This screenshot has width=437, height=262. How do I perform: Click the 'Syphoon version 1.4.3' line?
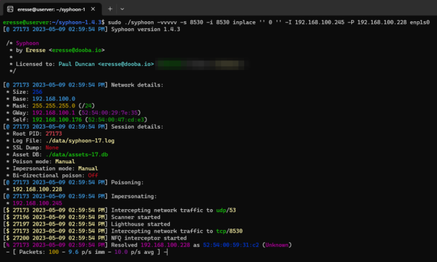pos(146,29)
